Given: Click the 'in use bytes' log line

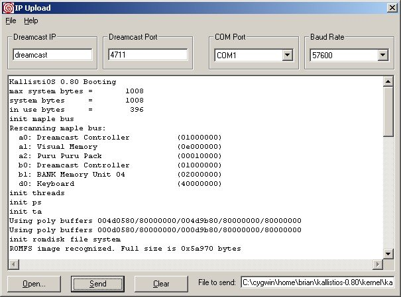Looking at the screenshot, I should 76,110.
